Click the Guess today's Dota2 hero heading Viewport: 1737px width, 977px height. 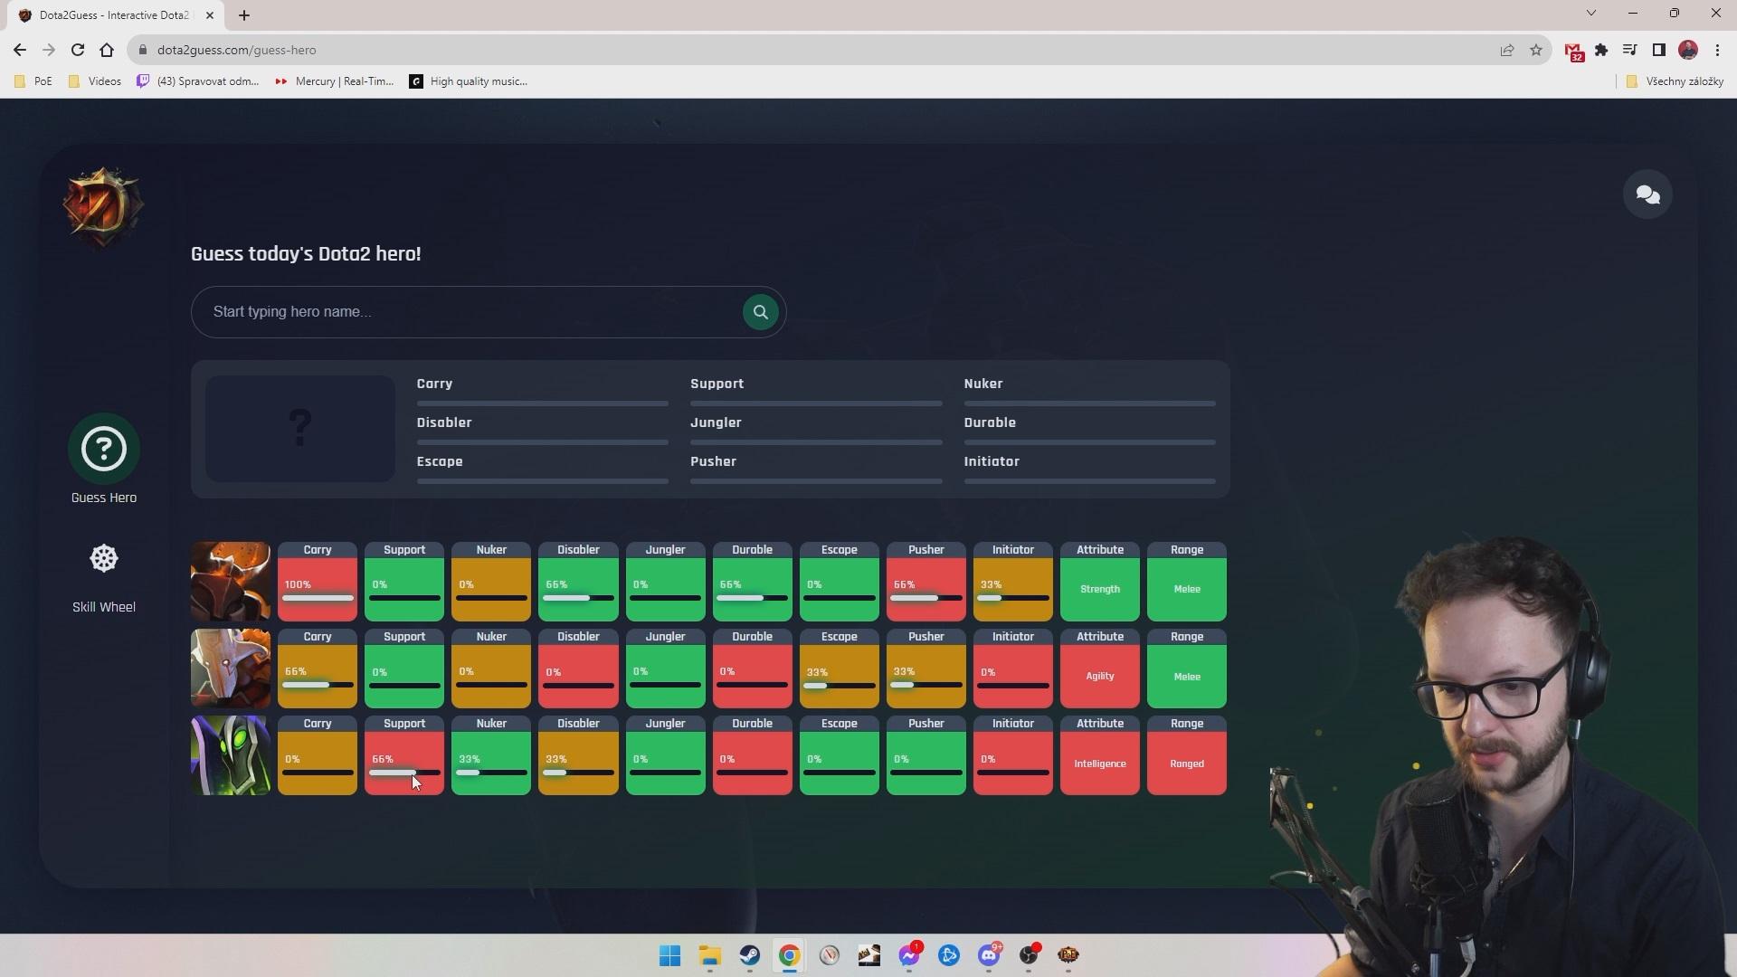click(306, 254)
